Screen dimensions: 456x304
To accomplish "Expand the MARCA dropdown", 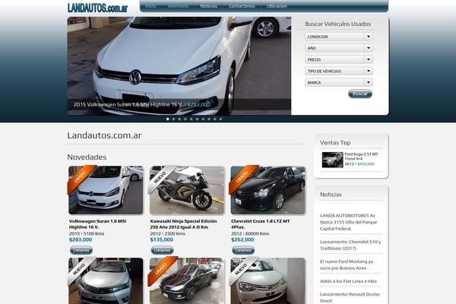I will [x=339, y=82].
